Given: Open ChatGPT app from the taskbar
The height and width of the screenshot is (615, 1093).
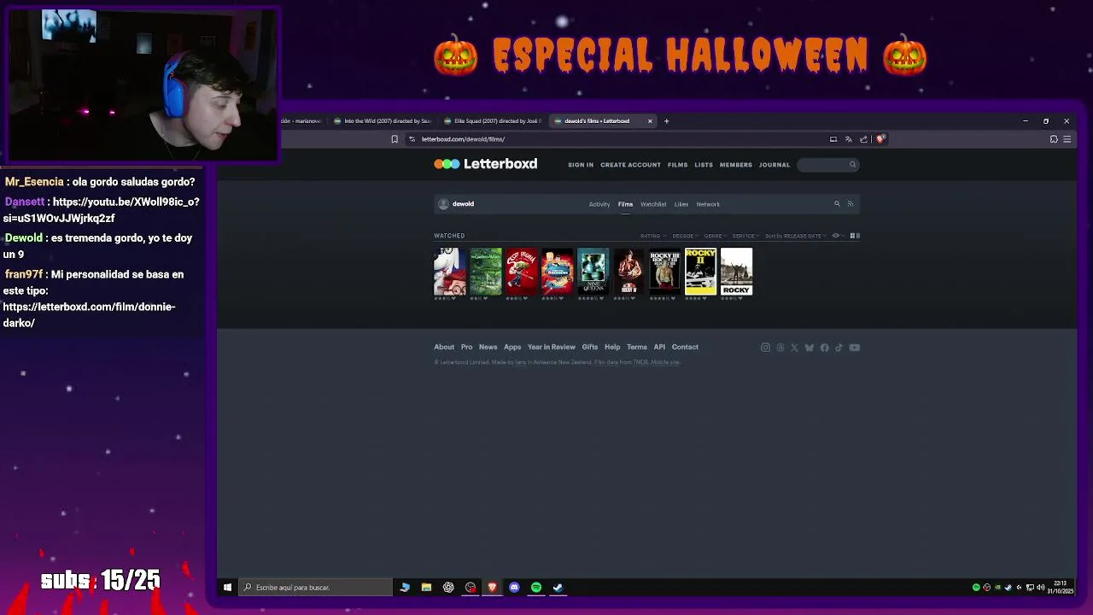Looking at the screenshot, I should [x=448, y=588].
